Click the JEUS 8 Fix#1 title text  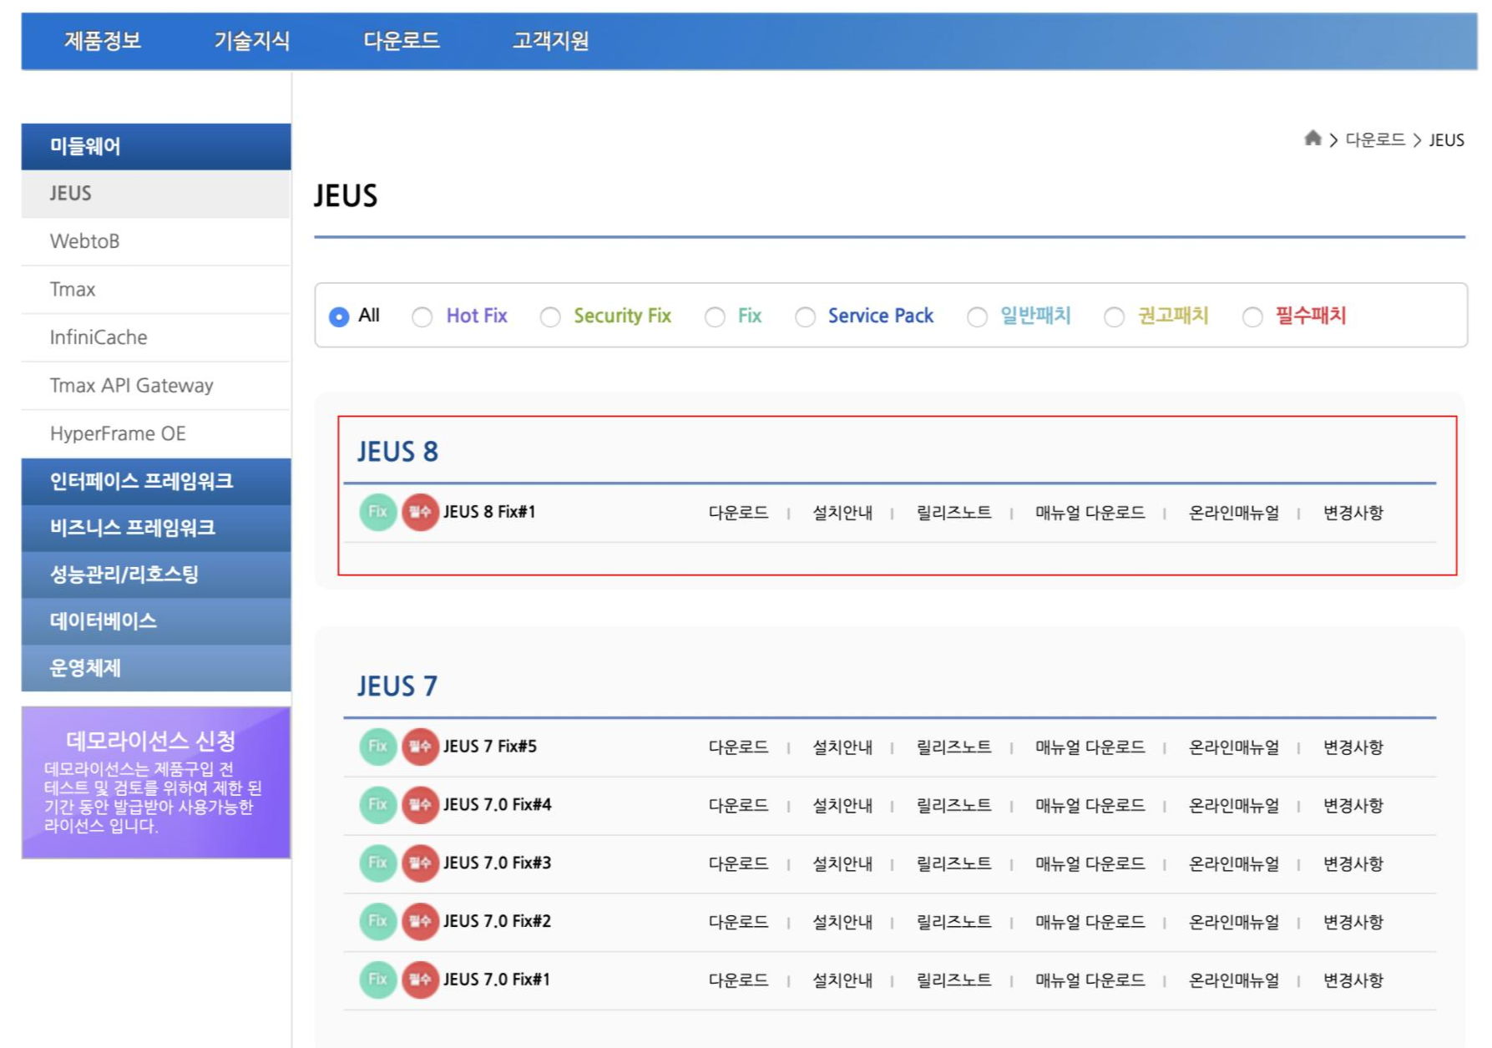coord(489,512)
